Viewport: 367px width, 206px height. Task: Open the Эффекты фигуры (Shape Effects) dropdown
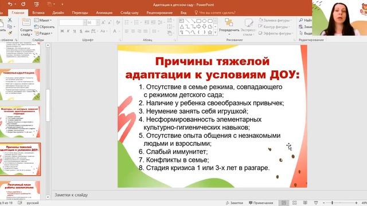(x=276, y=33)
